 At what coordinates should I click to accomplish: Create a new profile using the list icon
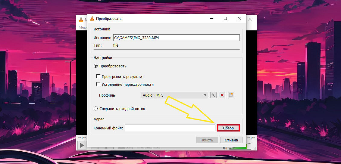(x=231, y=95)
